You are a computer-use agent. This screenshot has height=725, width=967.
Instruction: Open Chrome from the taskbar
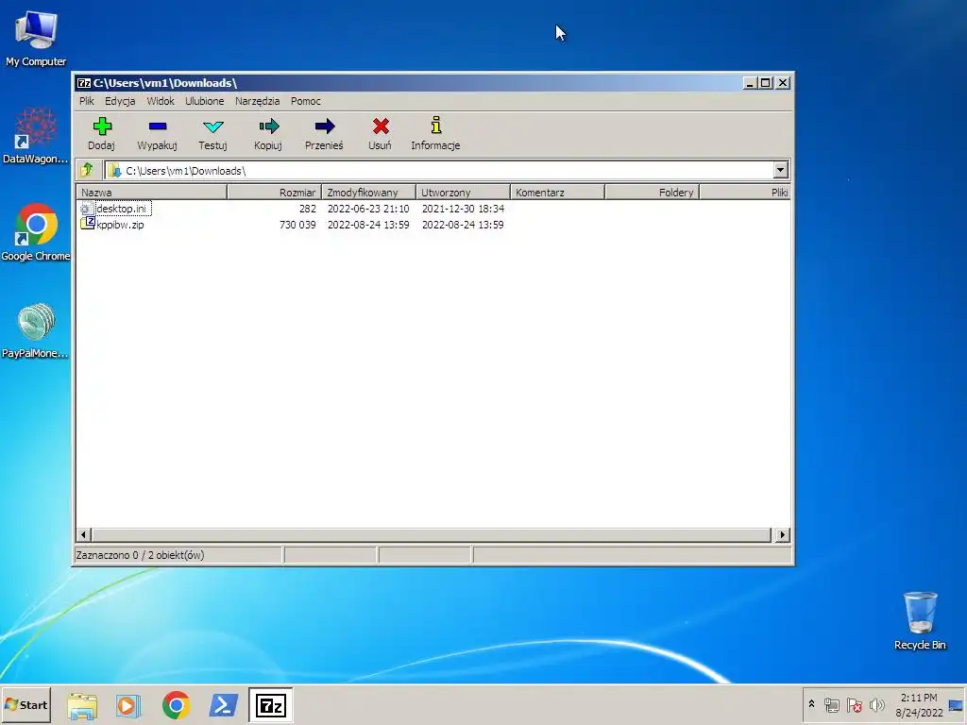(x=176, y=706)
